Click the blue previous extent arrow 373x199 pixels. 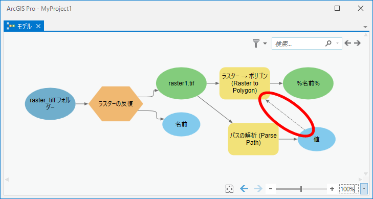tap(244, 189)
